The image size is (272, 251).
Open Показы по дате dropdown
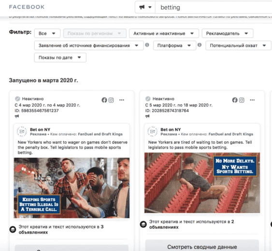60,57
